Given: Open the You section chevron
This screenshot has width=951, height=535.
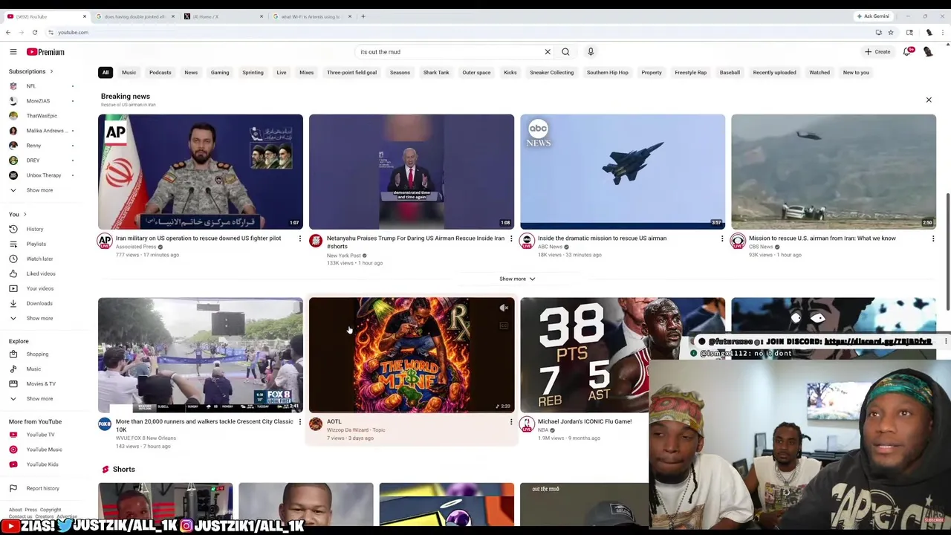Looking at the screenshot, I should pos(26,214).
